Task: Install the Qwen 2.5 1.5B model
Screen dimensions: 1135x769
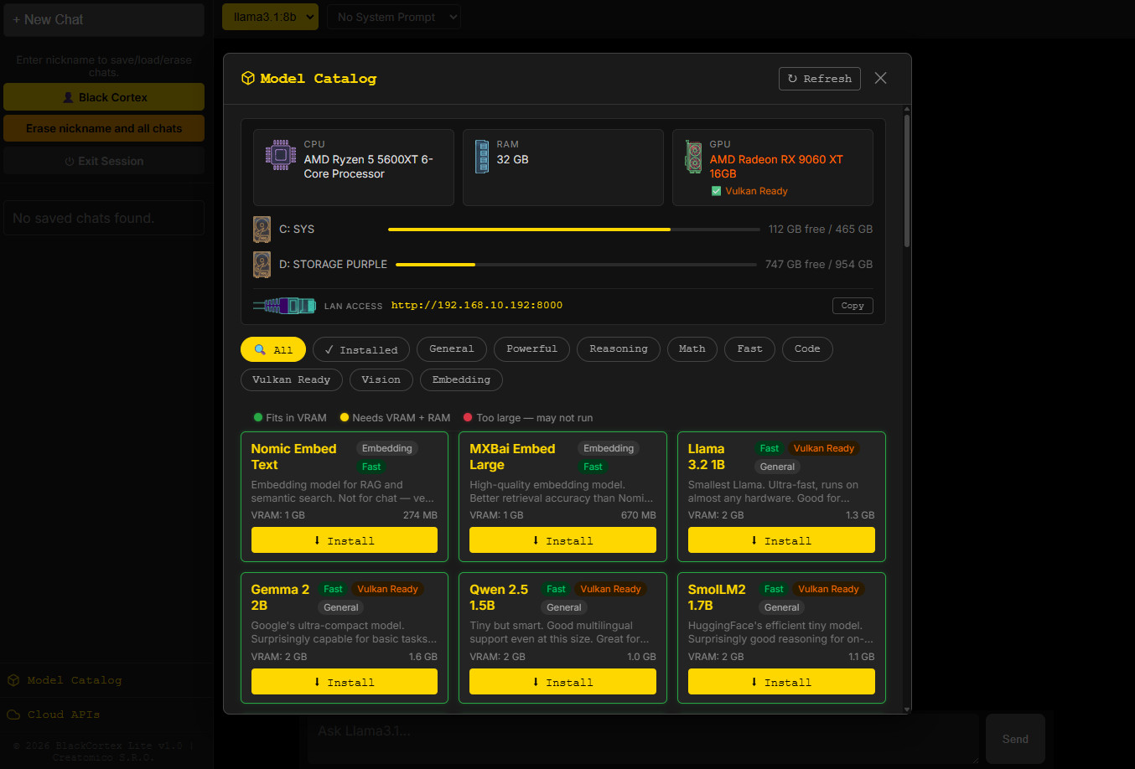Action: [562, 682]
